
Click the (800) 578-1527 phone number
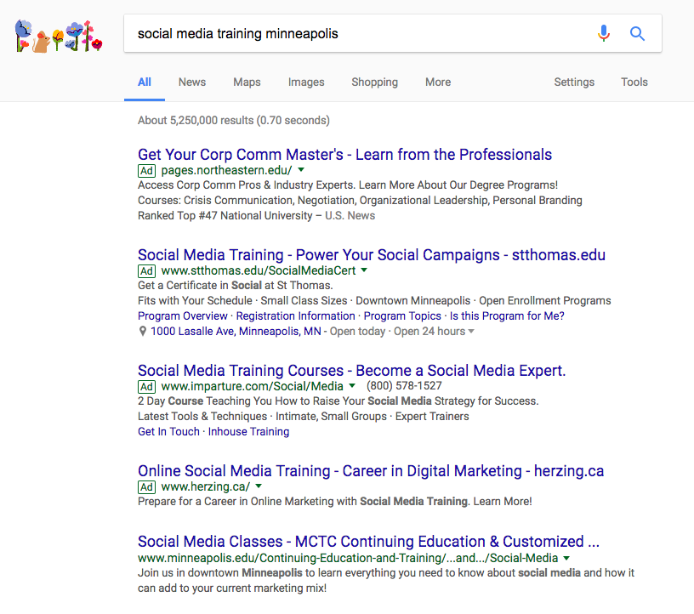(404, 386)
